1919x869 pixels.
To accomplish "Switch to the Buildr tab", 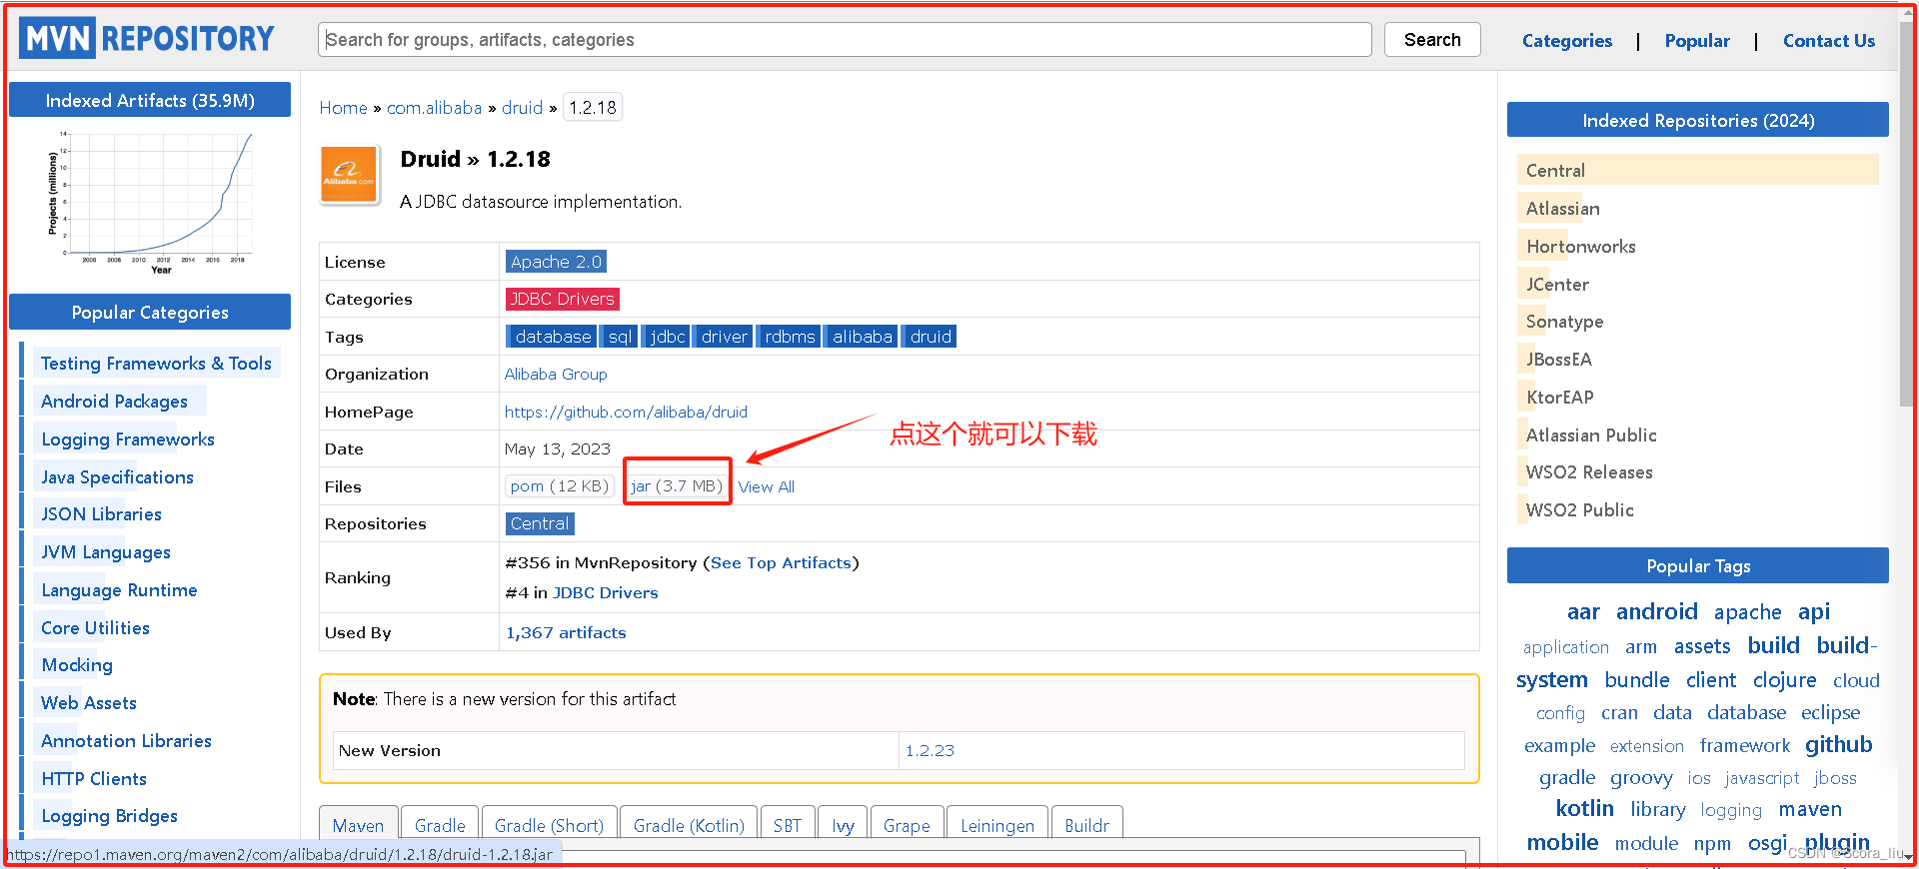I will point(1086,825).
